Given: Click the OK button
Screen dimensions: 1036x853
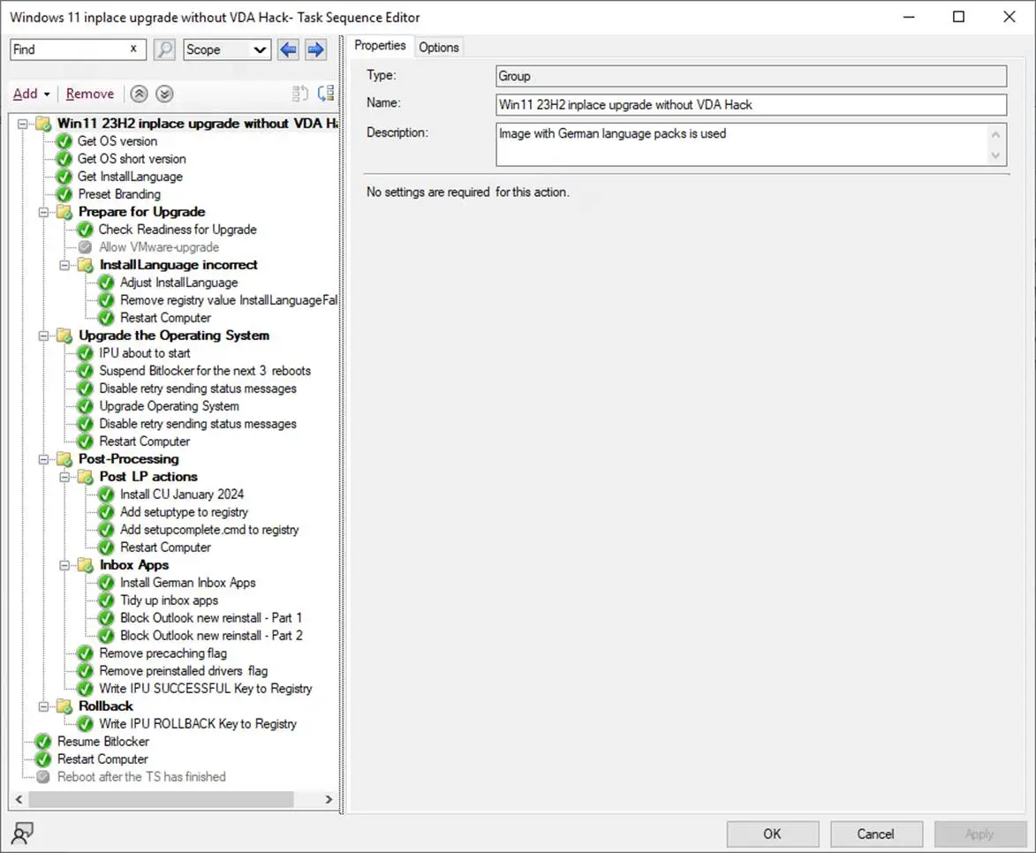Looking at the screenshot, I should [x=772, y=834].
